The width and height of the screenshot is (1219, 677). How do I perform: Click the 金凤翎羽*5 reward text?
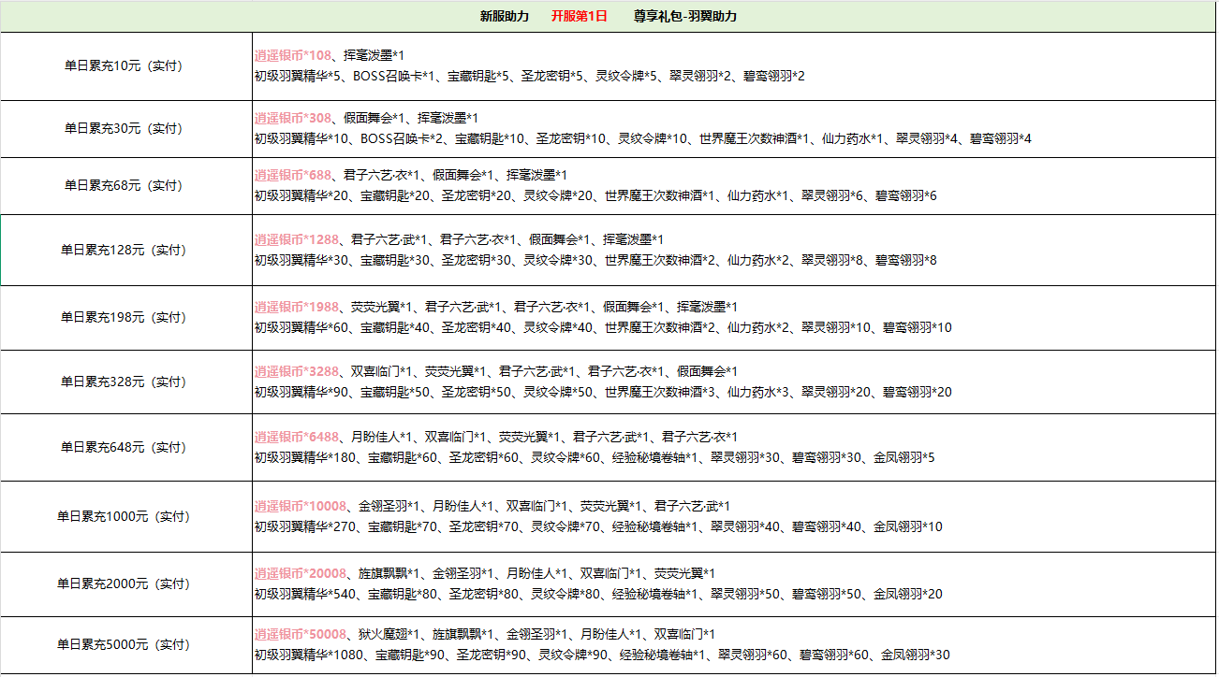point(903,458)
